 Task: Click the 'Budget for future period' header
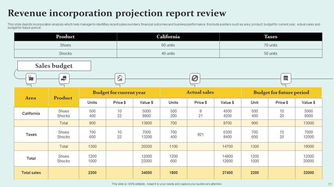tap(281, 93)
